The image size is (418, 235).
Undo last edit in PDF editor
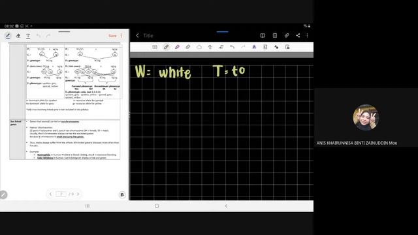tap(39, 36)
